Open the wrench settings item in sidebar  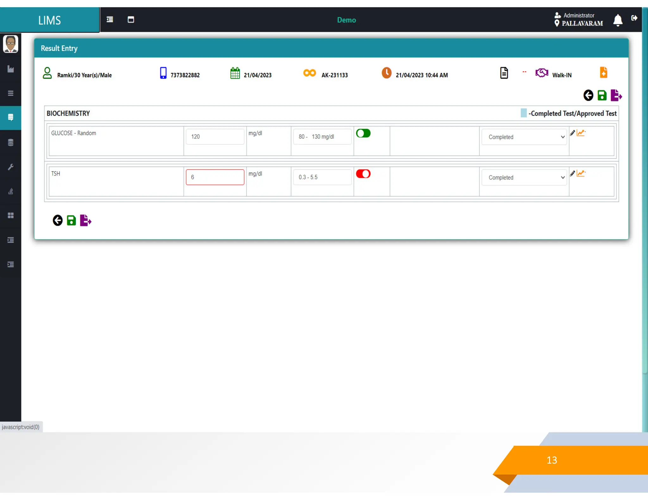(11, 167)
